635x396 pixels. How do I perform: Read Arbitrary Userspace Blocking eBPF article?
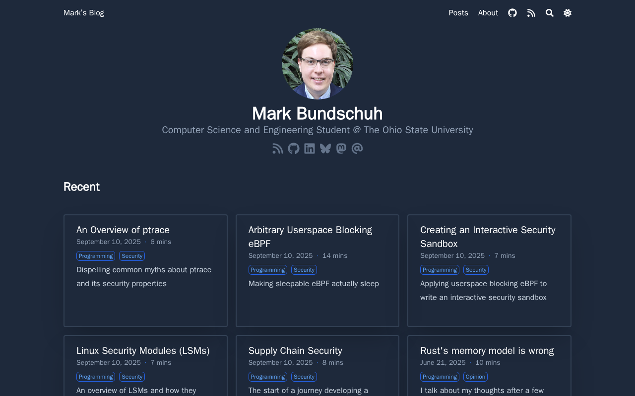tap(310, 237)
